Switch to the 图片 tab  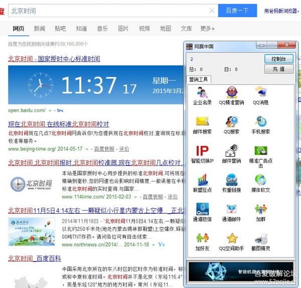click(x=123, y=29)
